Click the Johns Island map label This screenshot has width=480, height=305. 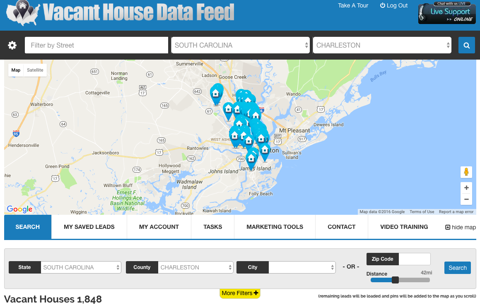[223, 171]
